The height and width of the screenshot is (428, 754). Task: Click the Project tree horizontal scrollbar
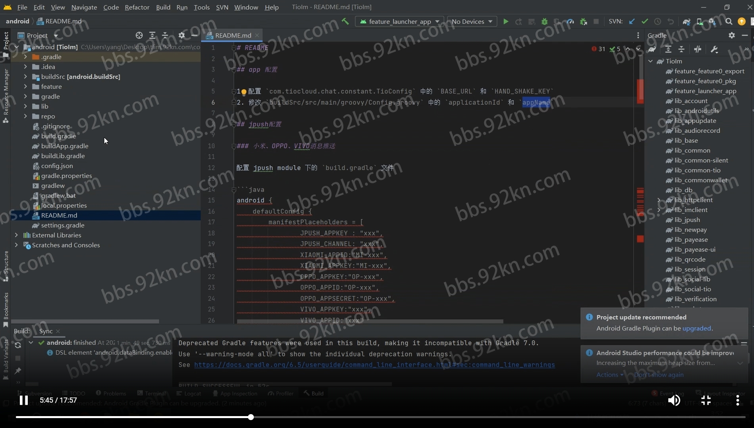point(85,321)
